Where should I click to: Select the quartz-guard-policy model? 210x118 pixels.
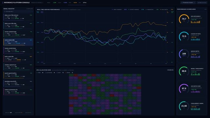pyautogui.click(x=18, y=75)
